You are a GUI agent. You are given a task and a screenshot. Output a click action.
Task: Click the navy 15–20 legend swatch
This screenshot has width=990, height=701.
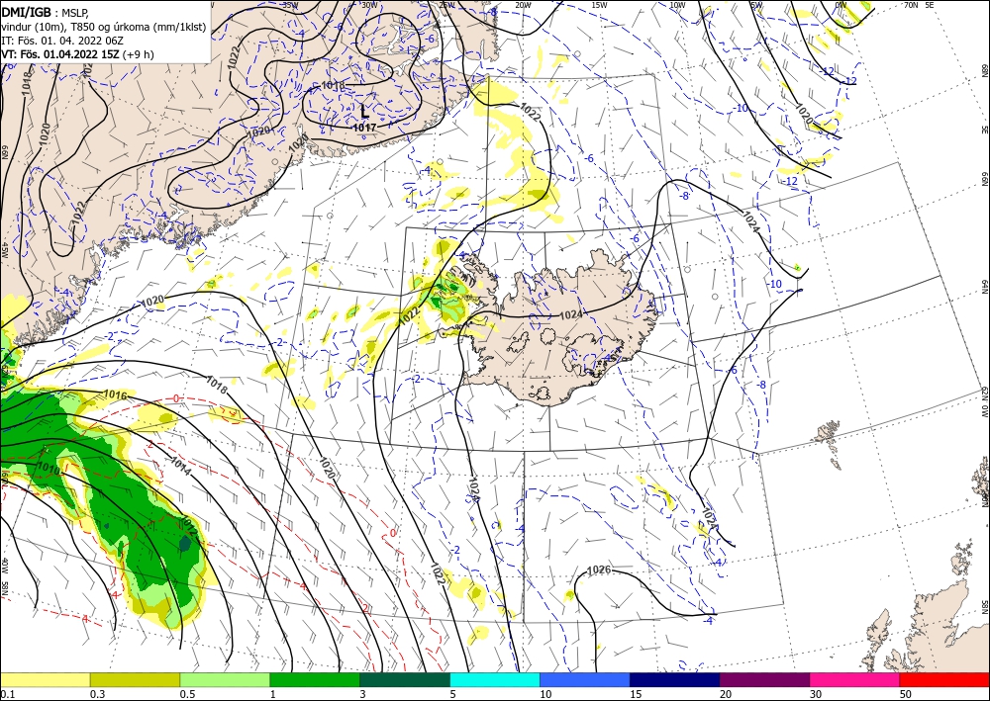(x=675, y=679)
